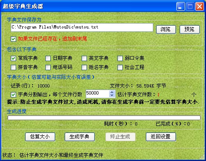Toggle 字典分割输出 split output checkbox
This screenshot has height=161, width=206.
coord(14,95)
